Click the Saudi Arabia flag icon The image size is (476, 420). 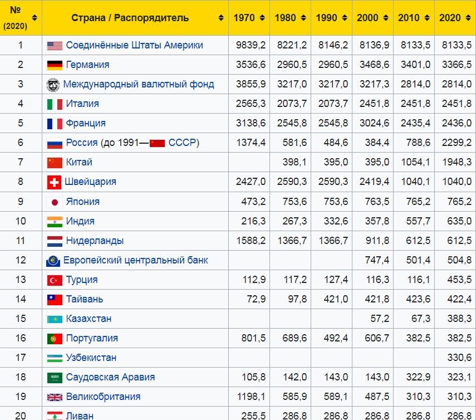pyautogui.click(x=55, y=378)
